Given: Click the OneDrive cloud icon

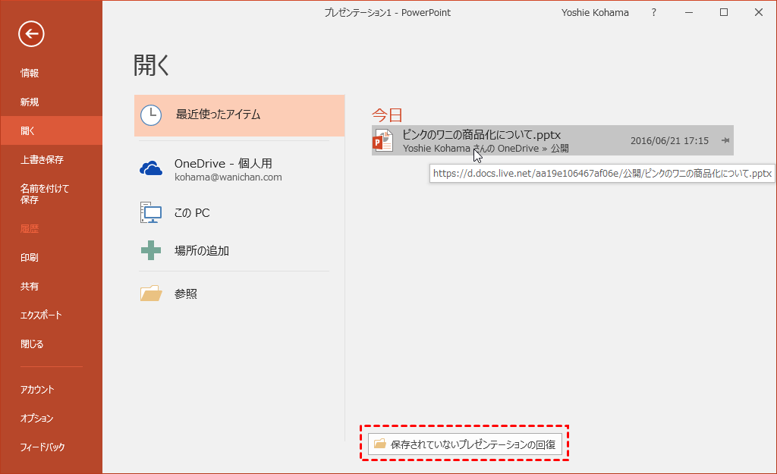Looking at the screenshot, I should coord(151,169).
